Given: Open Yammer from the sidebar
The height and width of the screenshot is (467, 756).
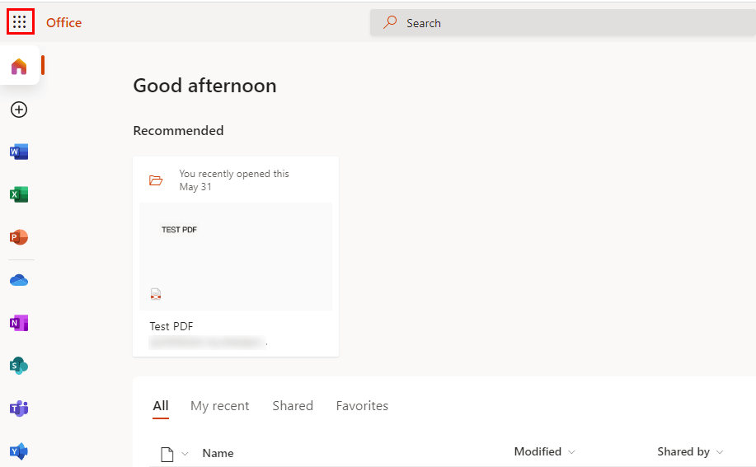Looking at the screenshot, I should click(x=19, y=451).
